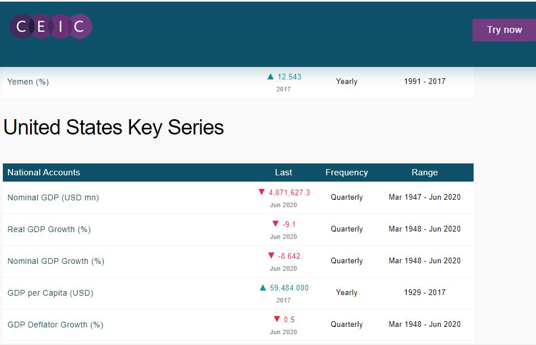The height and width of the screenshot is (345, 536).
Task: Click the Last column header
Action: (x=284, y=172)
